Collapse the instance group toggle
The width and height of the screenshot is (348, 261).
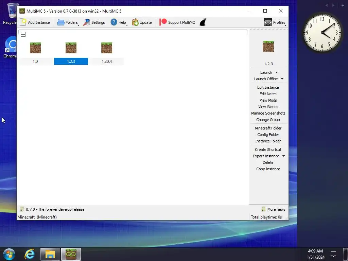23,34
